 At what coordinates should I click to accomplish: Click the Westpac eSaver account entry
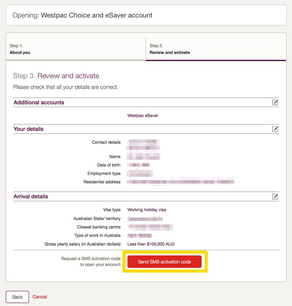point(142,115)
